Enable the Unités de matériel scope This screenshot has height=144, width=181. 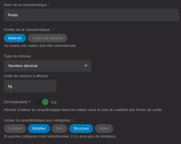[47, 38]
